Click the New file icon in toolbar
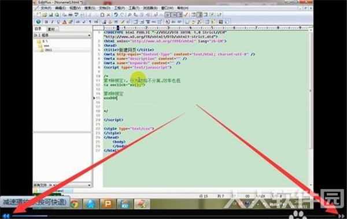Viewport: 347px width, 219px height. pyautogui.click(x=39, y=15)
